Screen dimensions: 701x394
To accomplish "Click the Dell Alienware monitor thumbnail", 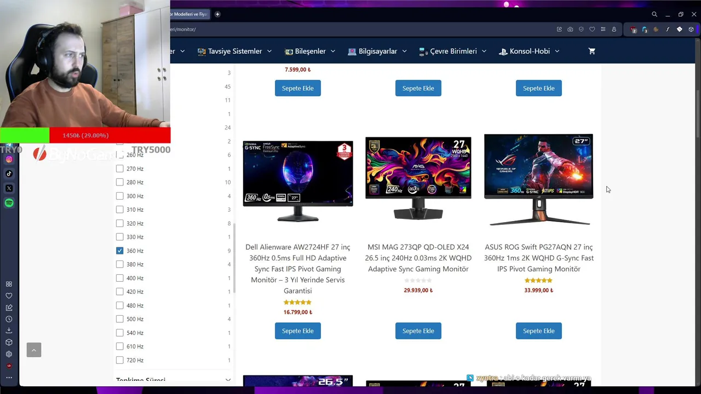I will (x=298, y=181).
